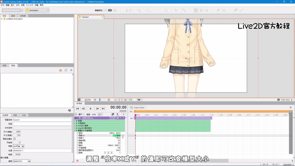295x166 pixels.
Task: Jump to the last frame
Action: [103, 109]
